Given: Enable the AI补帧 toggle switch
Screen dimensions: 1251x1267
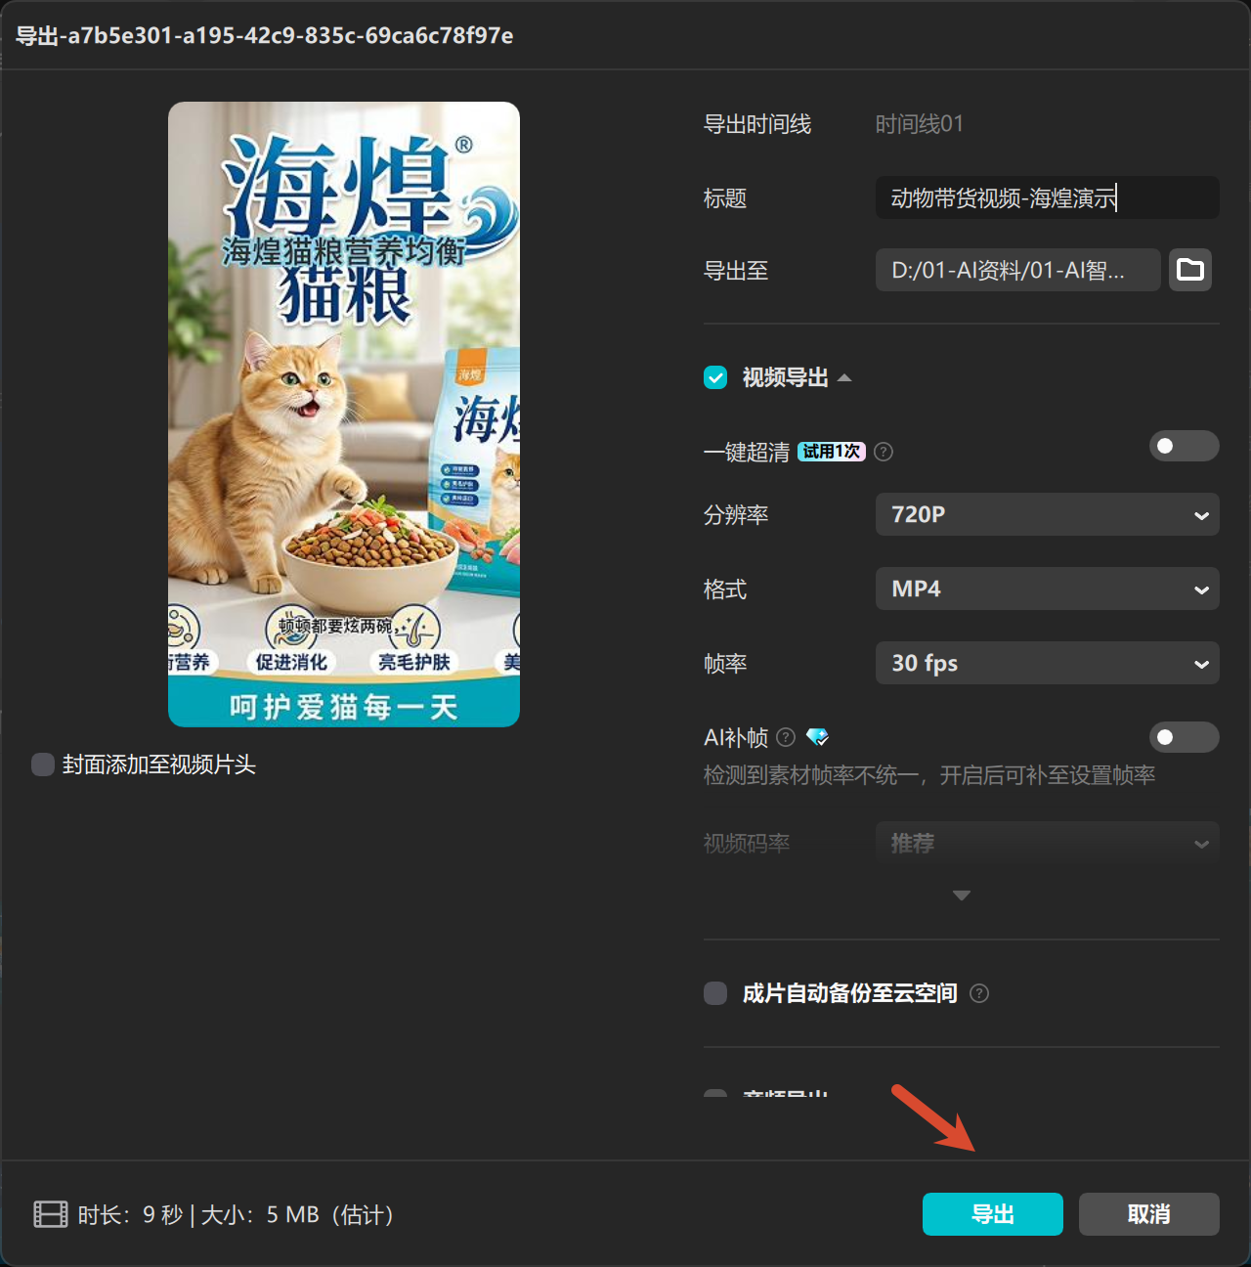Looking at the screenshot, I should click(x=1184, y=737).
